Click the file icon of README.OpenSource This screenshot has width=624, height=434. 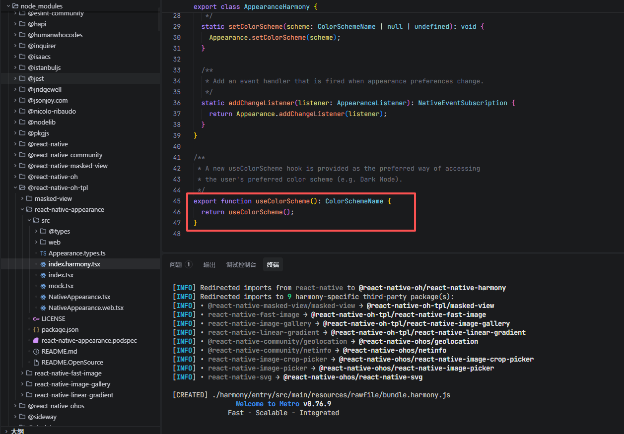(36, 362)
